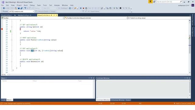Switch to the Output tab

tap(128, 100)
